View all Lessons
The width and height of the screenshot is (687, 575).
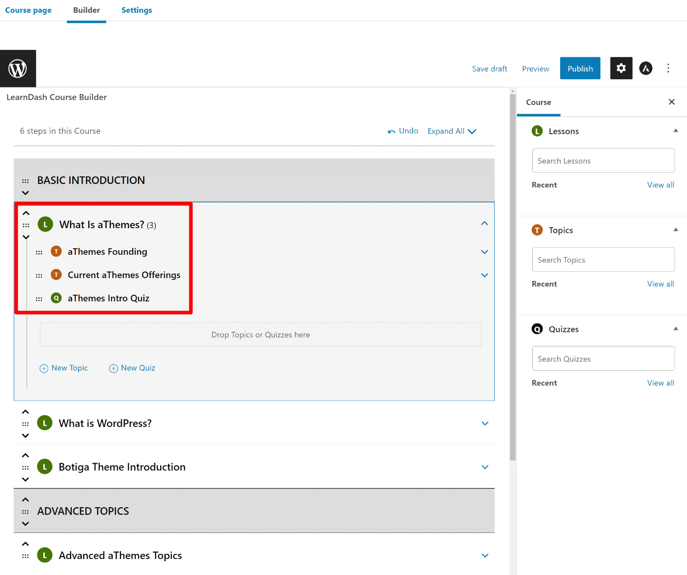tap(660, 185)
